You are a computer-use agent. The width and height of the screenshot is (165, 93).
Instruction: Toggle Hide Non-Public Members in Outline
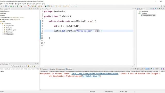click(159, 9)
